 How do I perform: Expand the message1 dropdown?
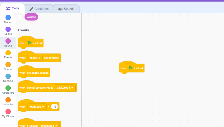click(49, 125)
